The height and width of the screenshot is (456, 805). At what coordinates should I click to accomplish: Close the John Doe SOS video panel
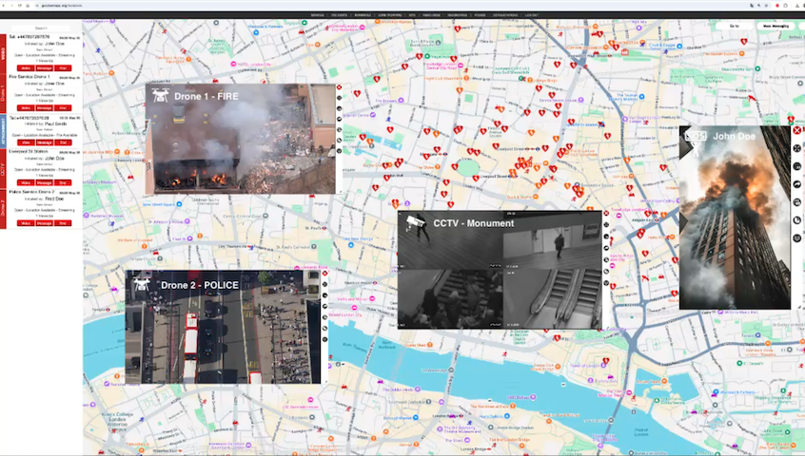coord(796,130)
